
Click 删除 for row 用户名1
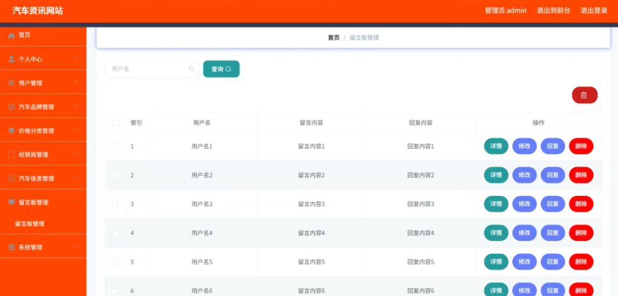581,146
